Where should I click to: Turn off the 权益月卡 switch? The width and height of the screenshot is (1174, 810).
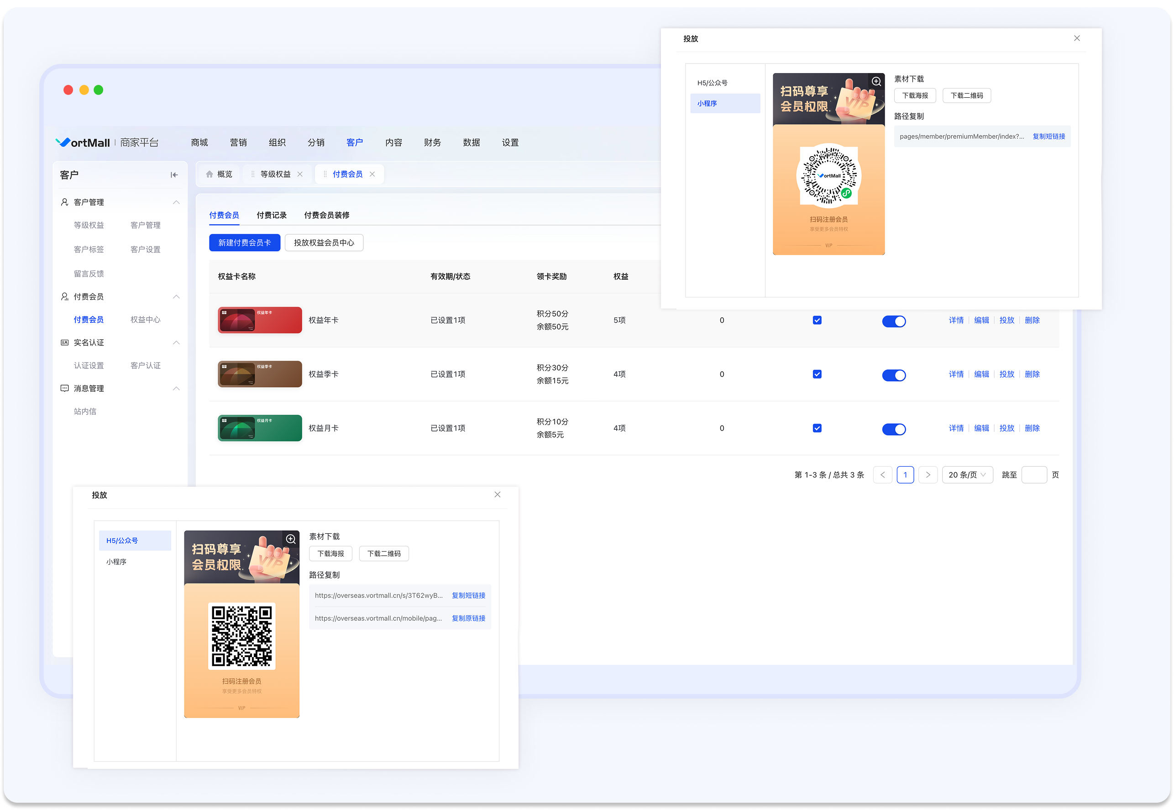click(894, 429)
